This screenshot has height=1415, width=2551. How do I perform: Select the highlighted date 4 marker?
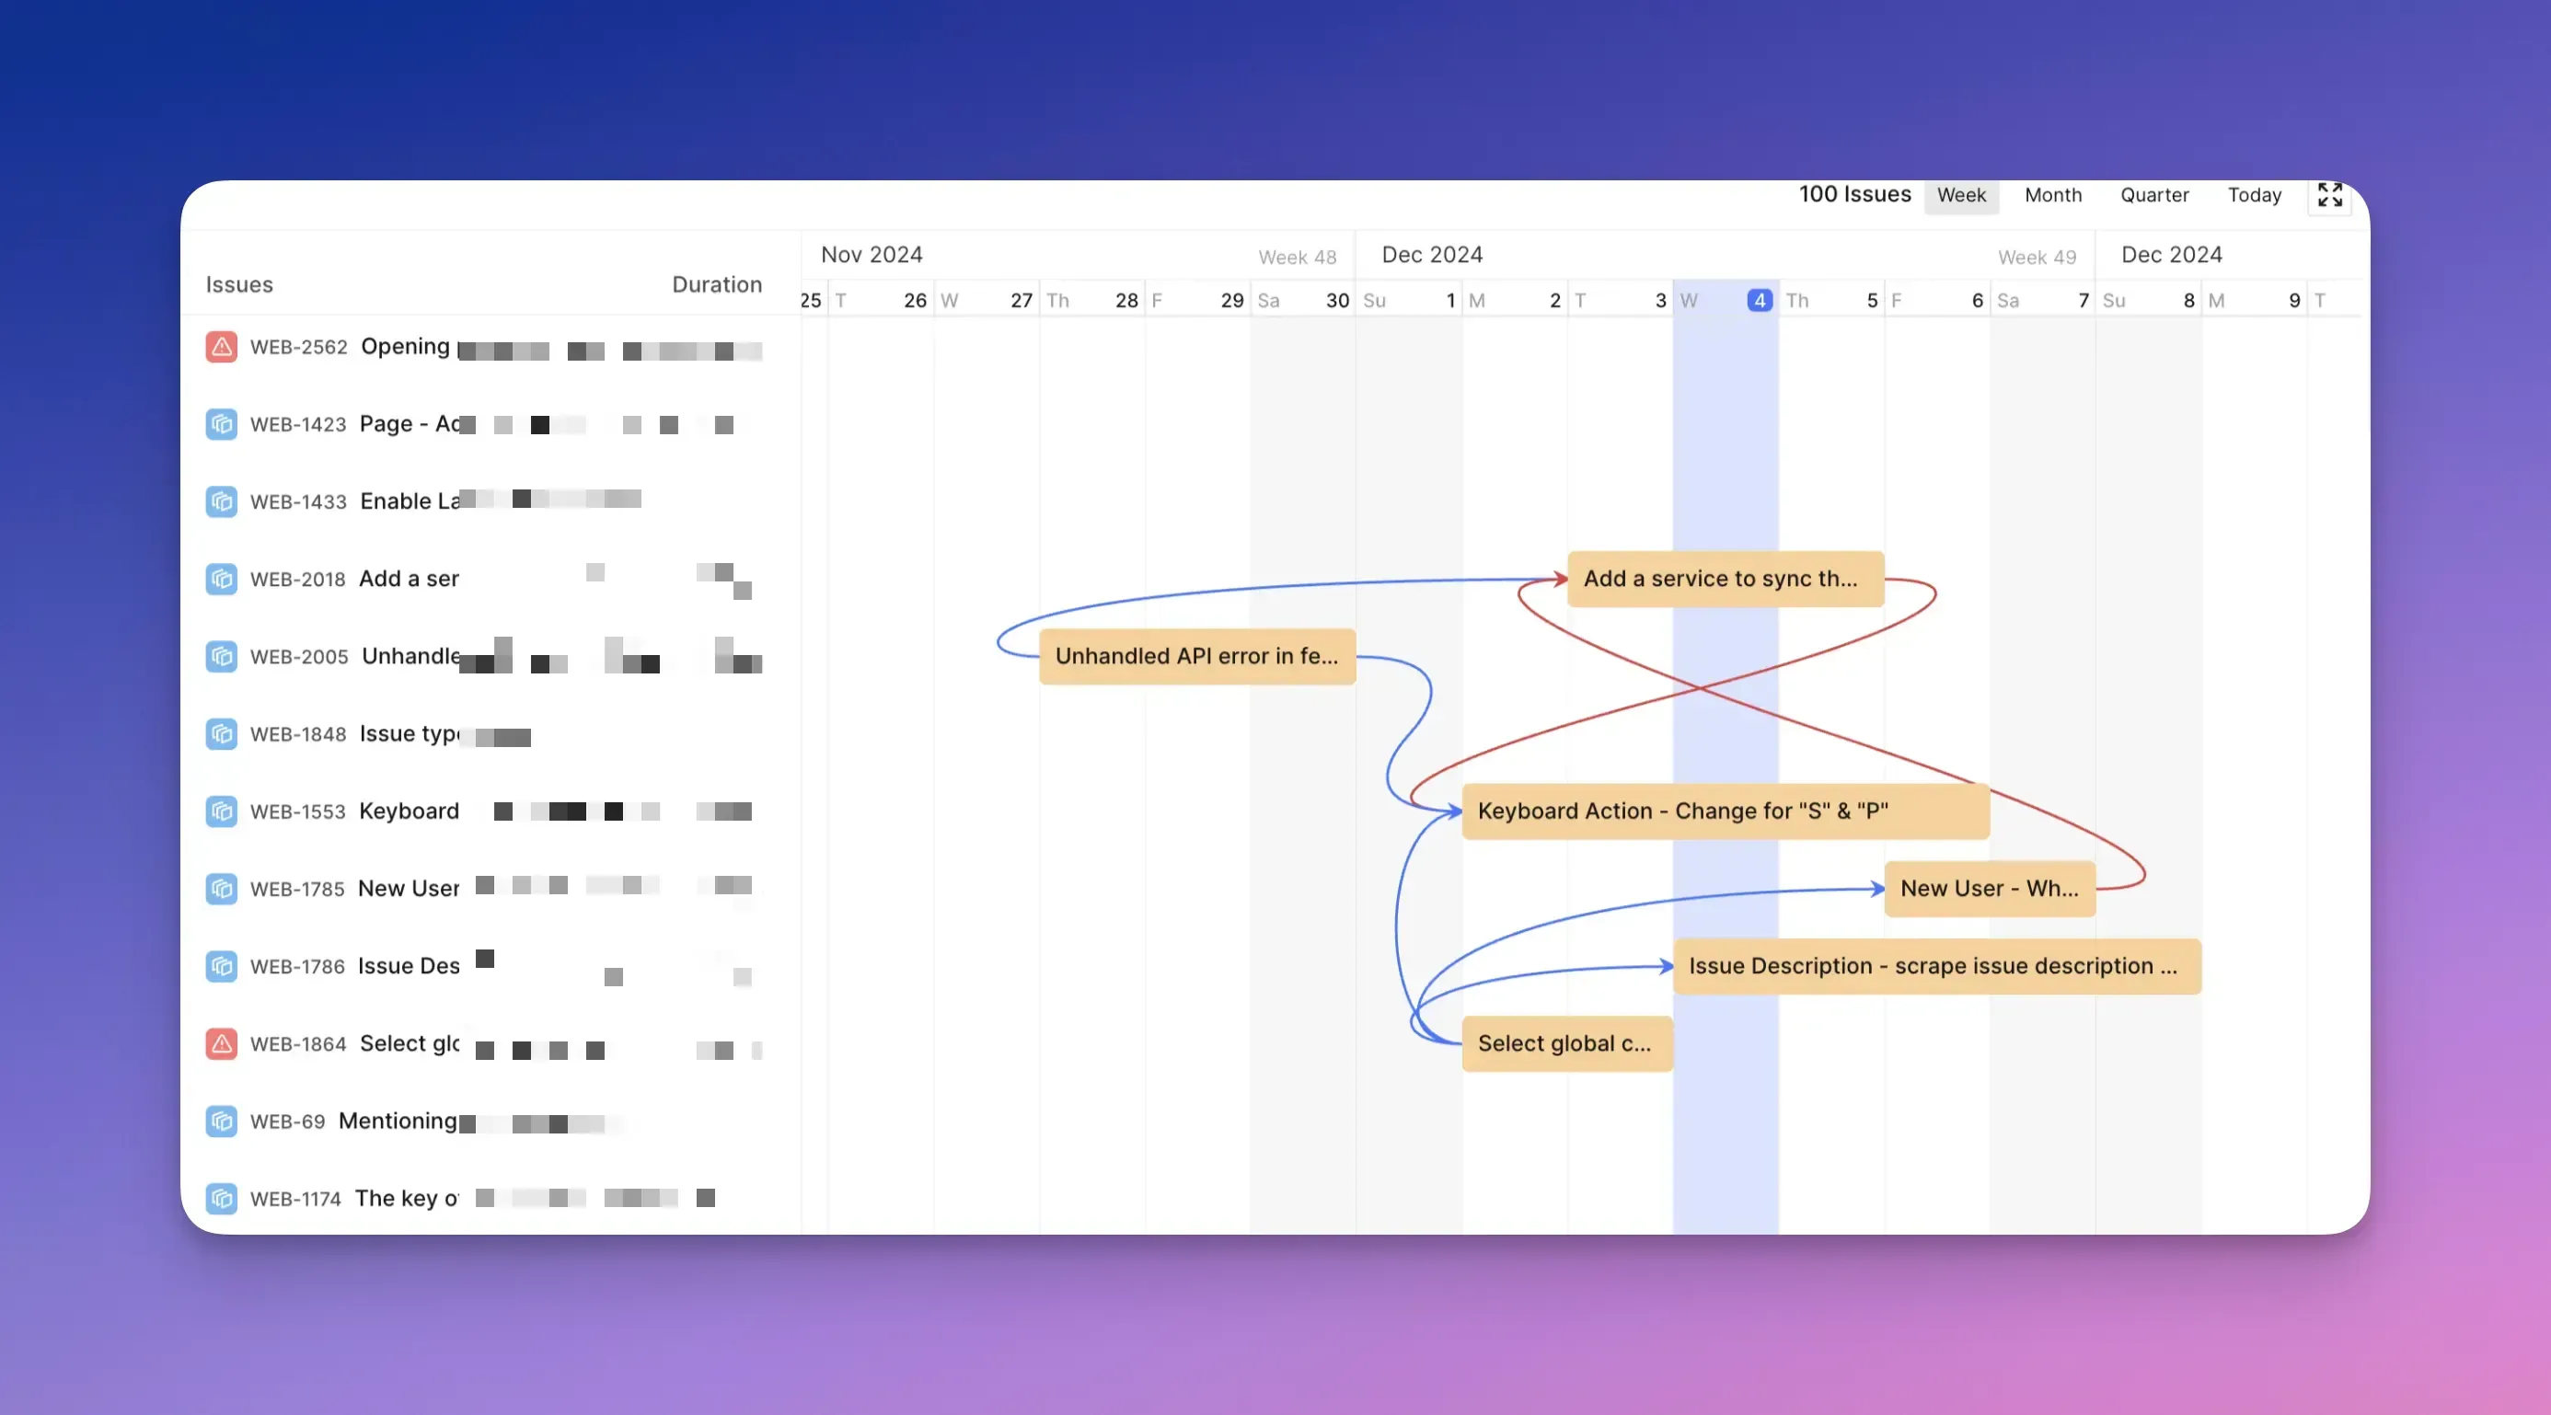[x=1759, y=300]
